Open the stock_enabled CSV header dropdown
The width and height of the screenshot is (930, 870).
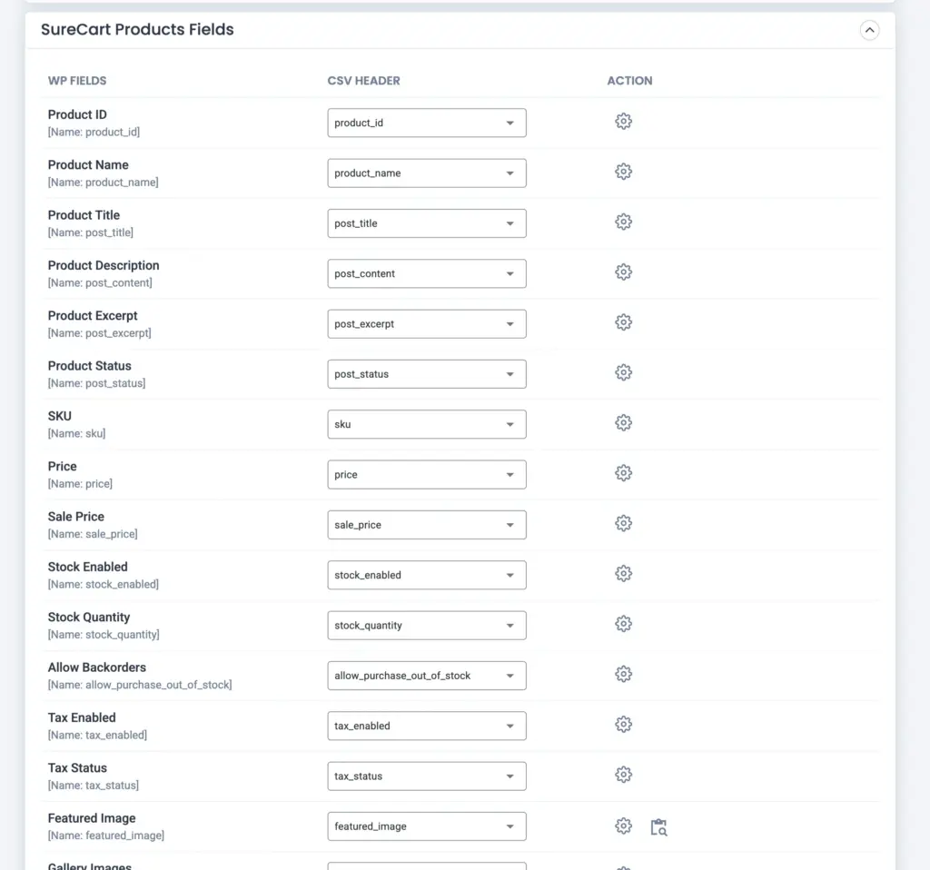pos(426,574)
